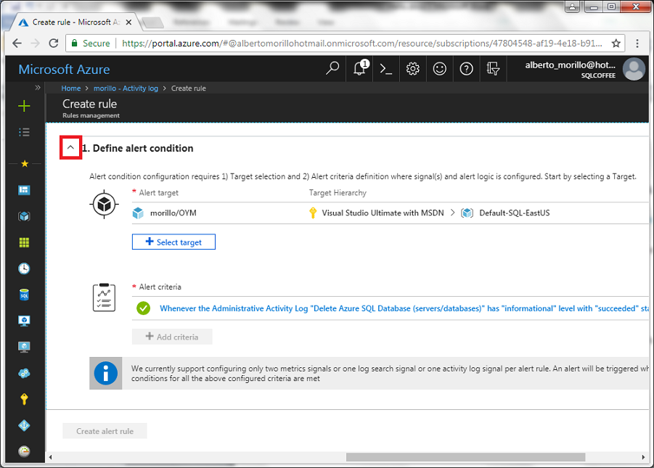Click the Add criteria button
This screenshot has width=654, height=468.
(172, 337)
